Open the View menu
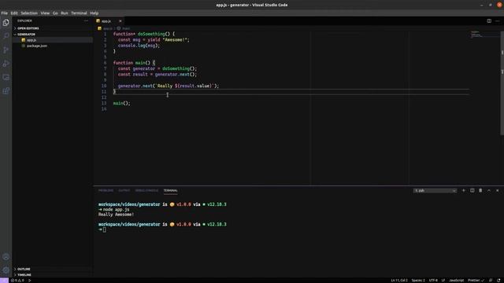 (45, 13)
